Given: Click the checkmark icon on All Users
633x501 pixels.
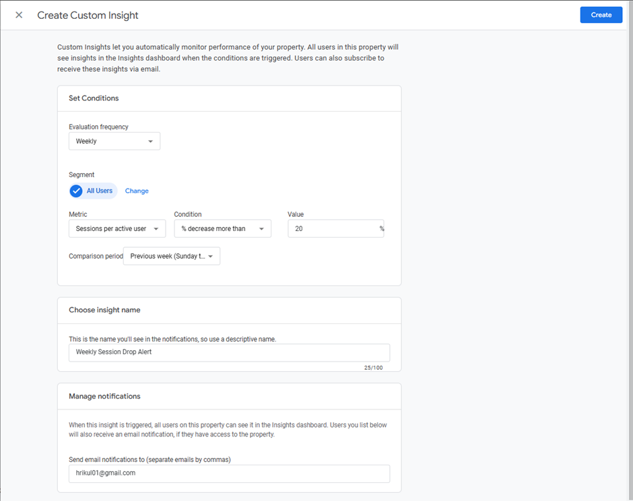Looking at the screenshot, I should coord(77,191).
